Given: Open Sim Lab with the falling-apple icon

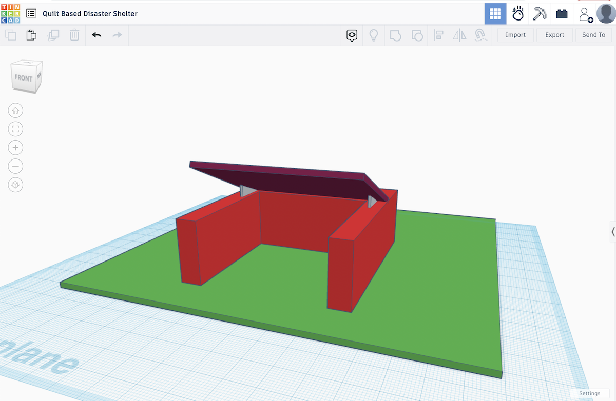Looking at the screenshot, I should tap(517, 14).
